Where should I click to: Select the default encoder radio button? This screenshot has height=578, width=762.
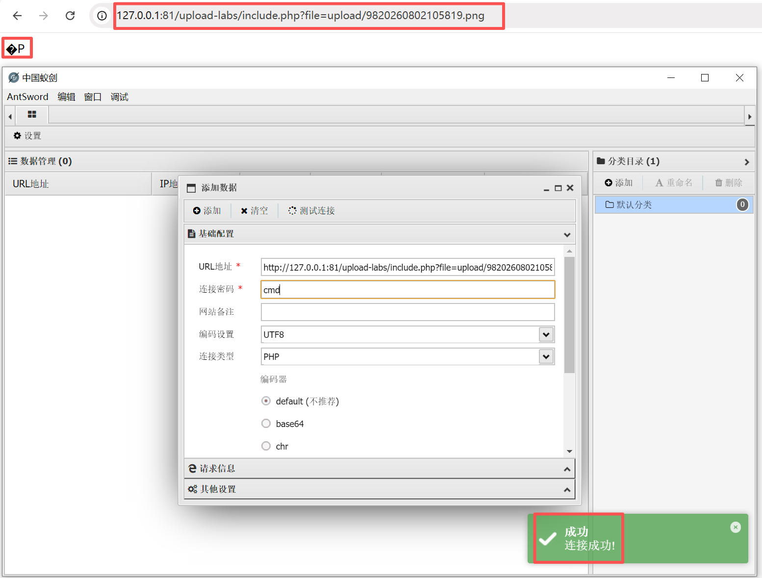tap(266, 401)
